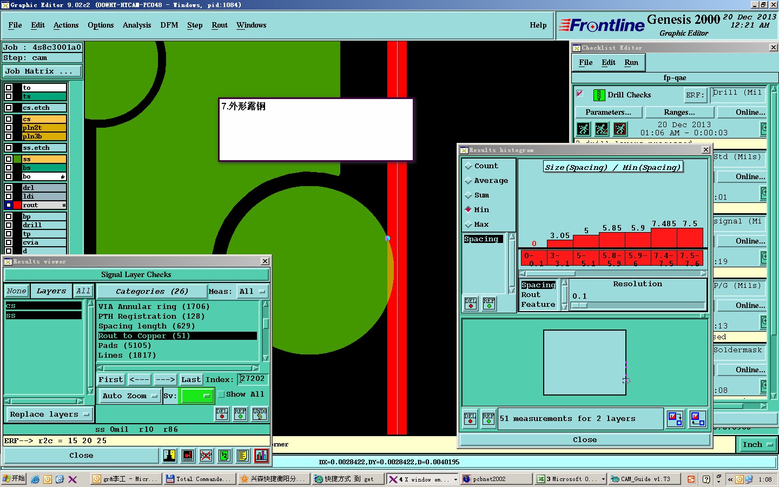Open the Rout menu

click(220, 25)
